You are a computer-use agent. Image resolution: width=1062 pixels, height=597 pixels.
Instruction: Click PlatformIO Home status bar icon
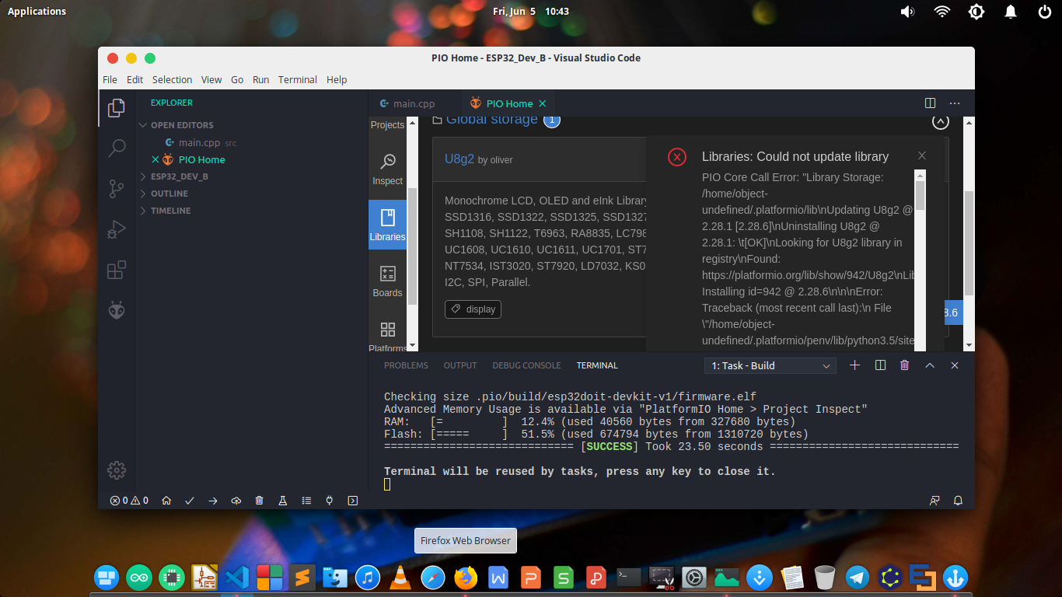166,501
